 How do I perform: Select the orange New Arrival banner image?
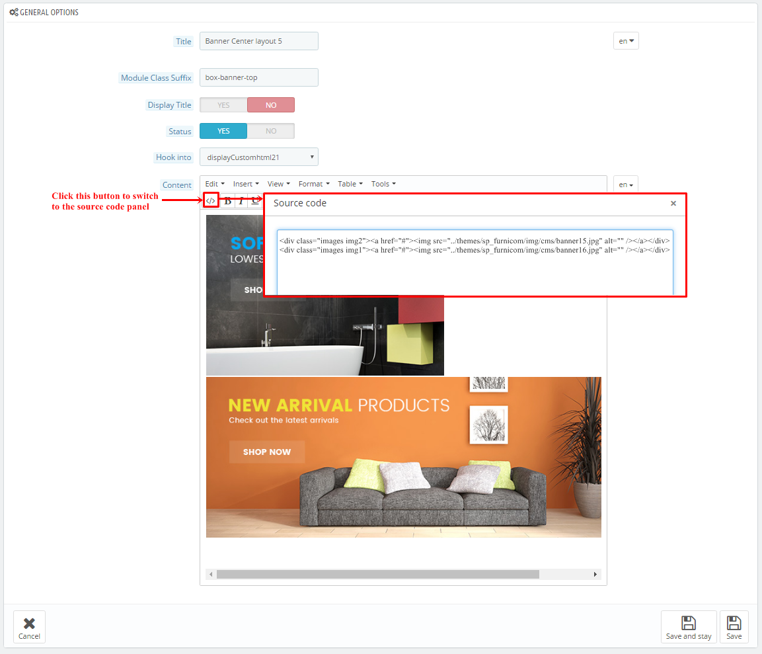point(403,457)
